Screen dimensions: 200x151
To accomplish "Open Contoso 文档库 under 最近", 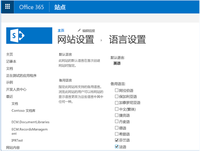I will coord(23,111).
